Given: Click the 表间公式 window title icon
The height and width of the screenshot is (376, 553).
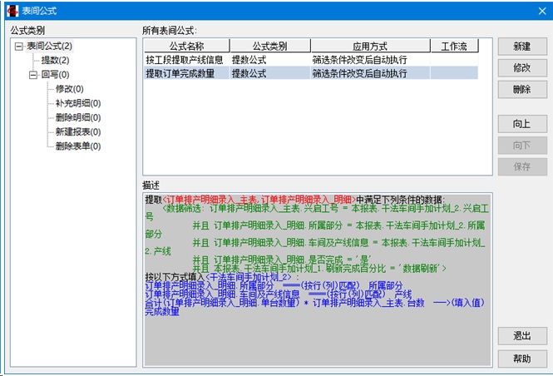Looking at the screenshot, I should tap(12, 10).
